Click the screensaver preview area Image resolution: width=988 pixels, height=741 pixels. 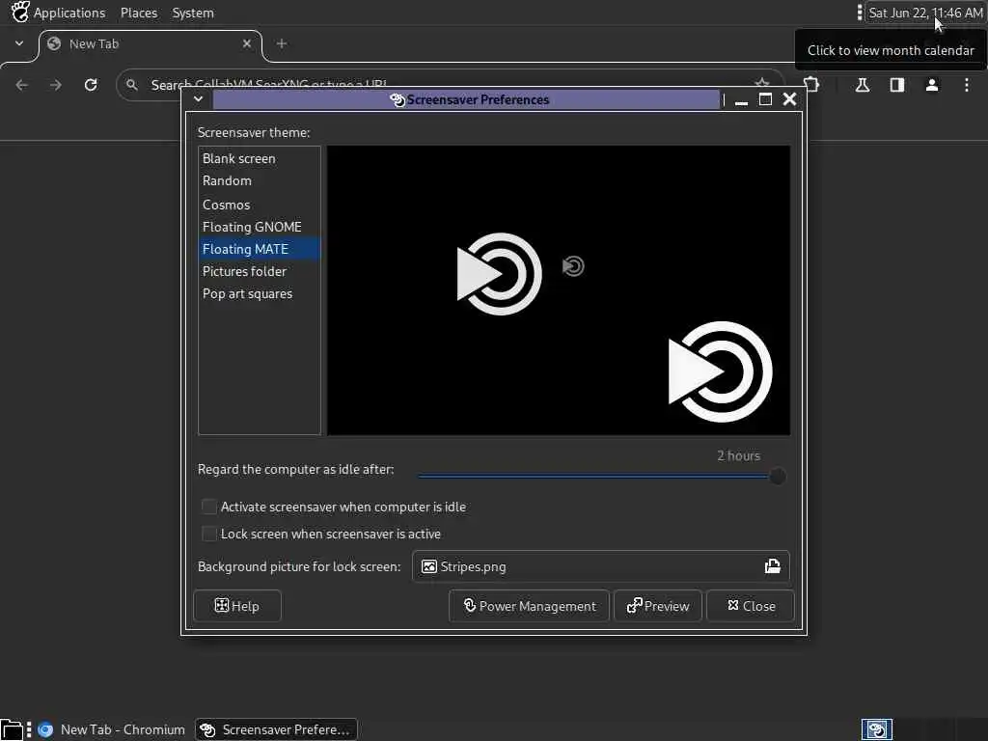tap(559, 290)
